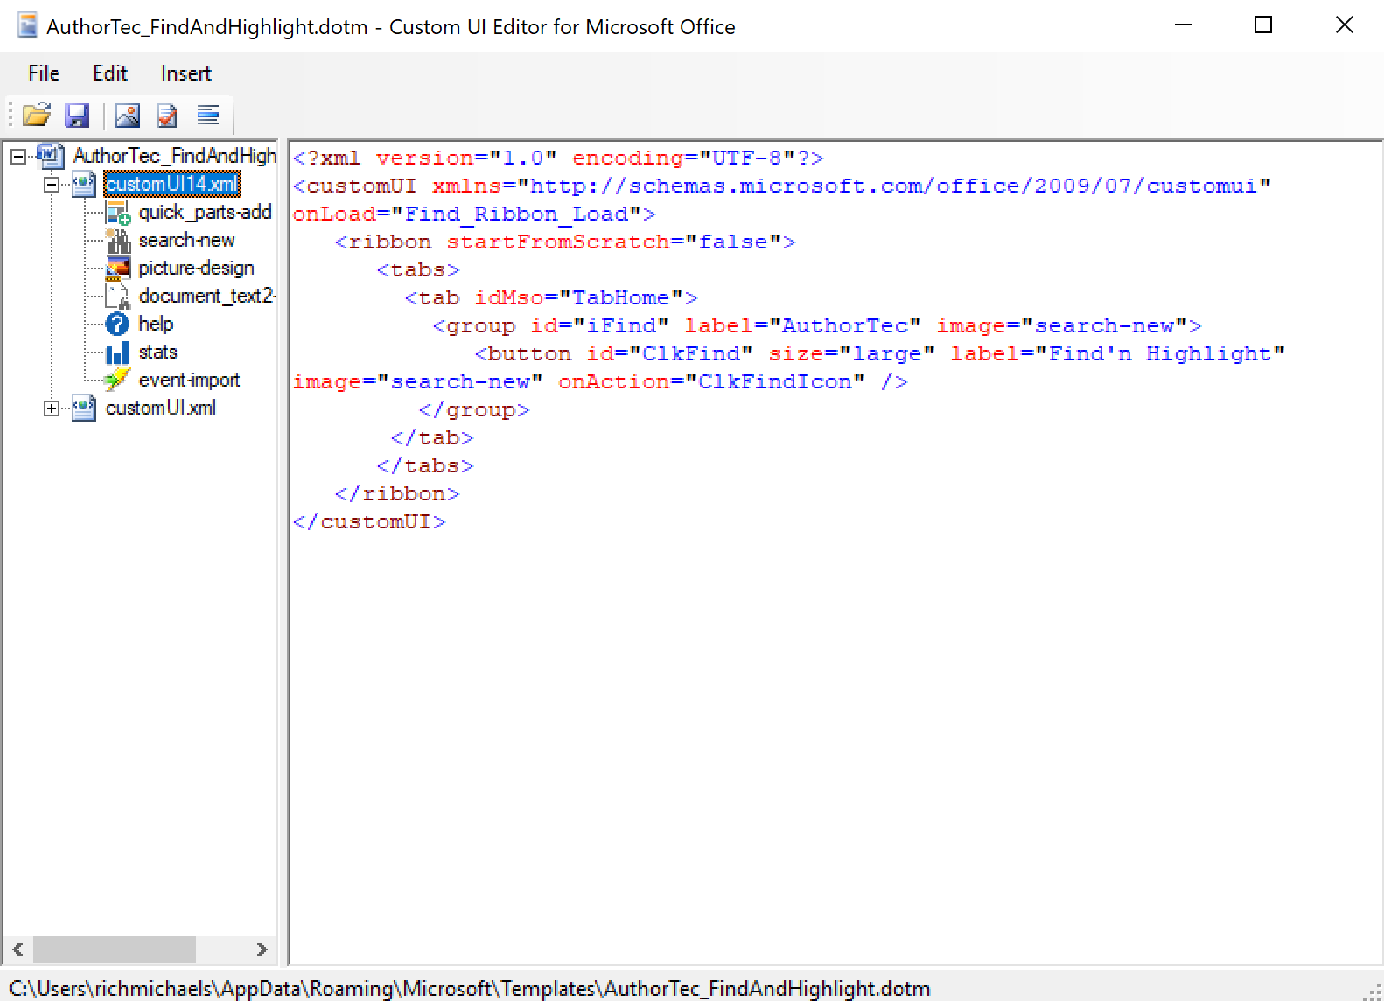Click the Open file toolbar icon
Screen dimensions: 1384x1001
(x=37, y=115)
